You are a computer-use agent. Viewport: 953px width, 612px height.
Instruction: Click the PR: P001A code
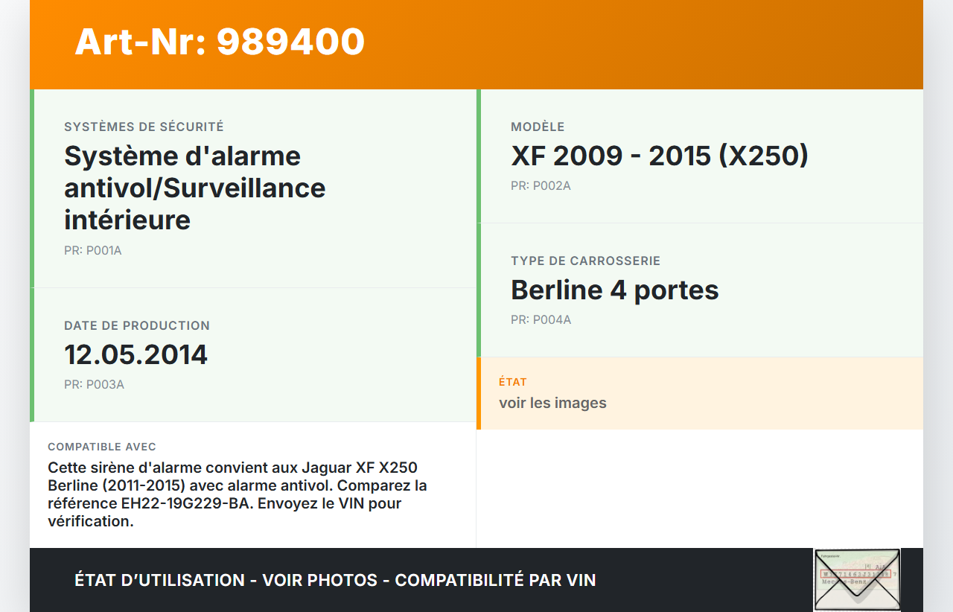[x=92, y=251]
